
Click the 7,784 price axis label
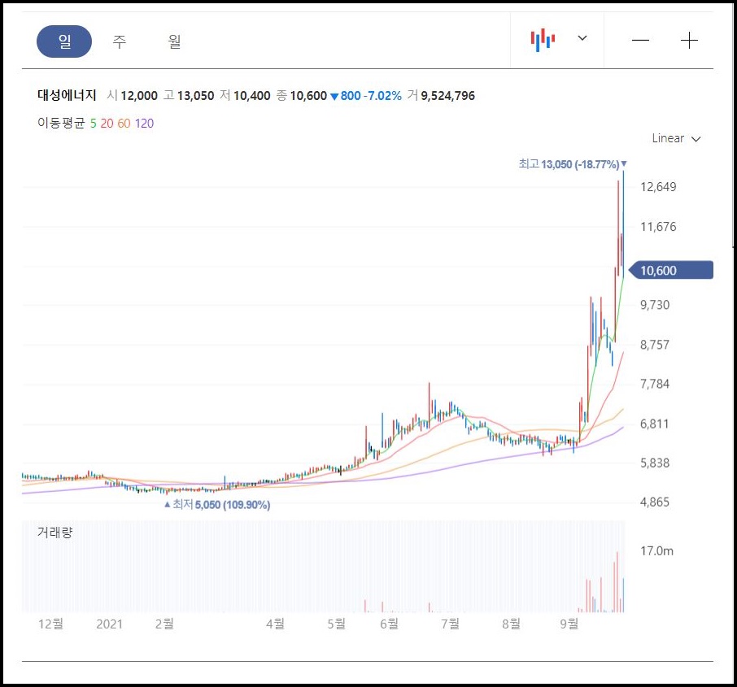pyautogui.click(x=655, y=384)
